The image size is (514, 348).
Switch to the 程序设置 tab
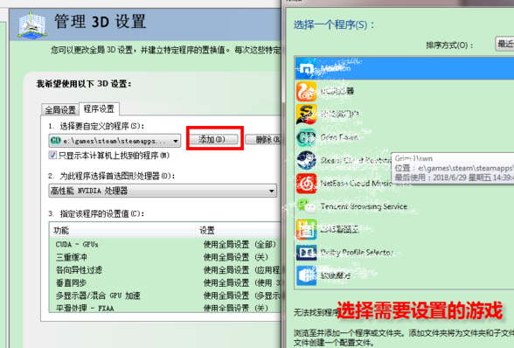point(99,108)
